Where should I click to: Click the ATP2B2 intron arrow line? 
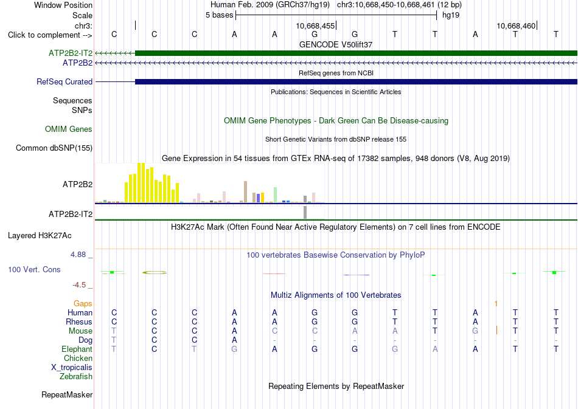coord(336,63)
